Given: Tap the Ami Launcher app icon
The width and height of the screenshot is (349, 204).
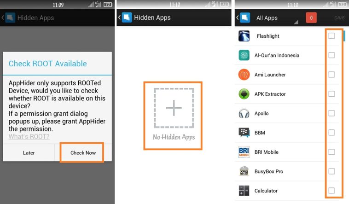Looking at the screenshot, I should [244, 75].
